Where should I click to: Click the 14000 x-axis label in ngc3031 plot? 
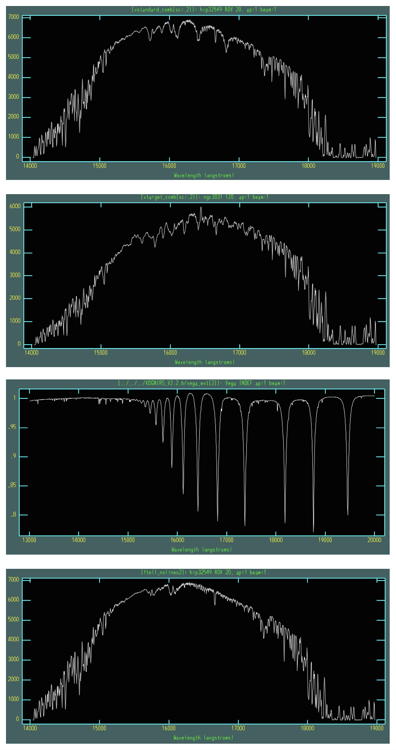32,353
